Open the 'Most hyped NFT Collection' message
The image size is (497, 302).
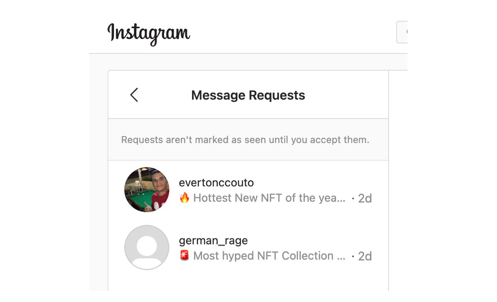269,256
